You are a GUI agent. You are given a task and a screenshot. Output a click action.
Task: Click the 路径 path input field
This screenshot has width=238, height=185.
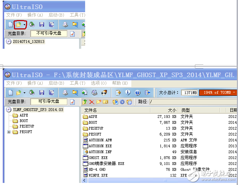coord(193,102)
